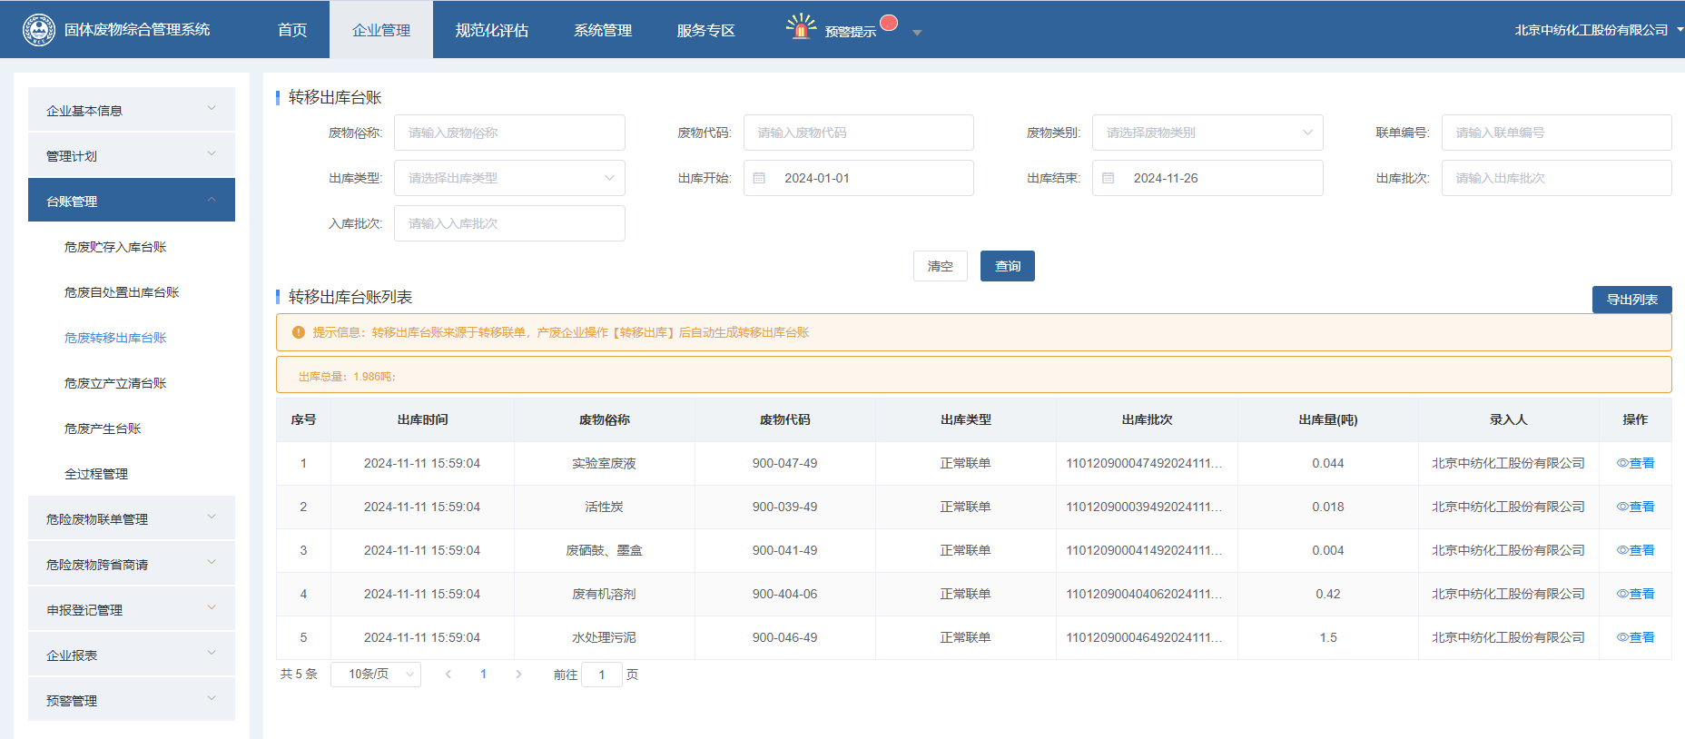Screen dimensions: 1685x739
Task: Click 入库批次 input field
Action: point(509,223)
